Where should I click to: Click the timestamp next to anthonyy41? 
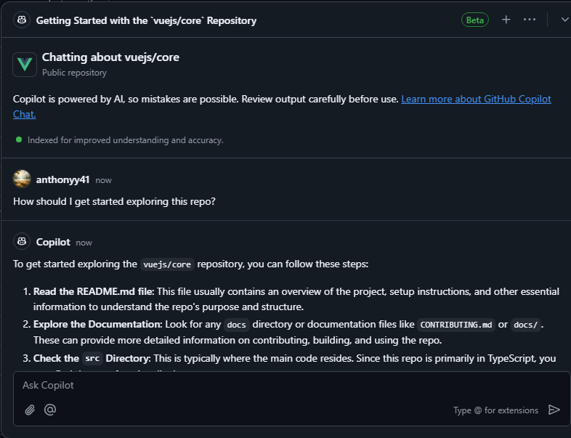103,180
